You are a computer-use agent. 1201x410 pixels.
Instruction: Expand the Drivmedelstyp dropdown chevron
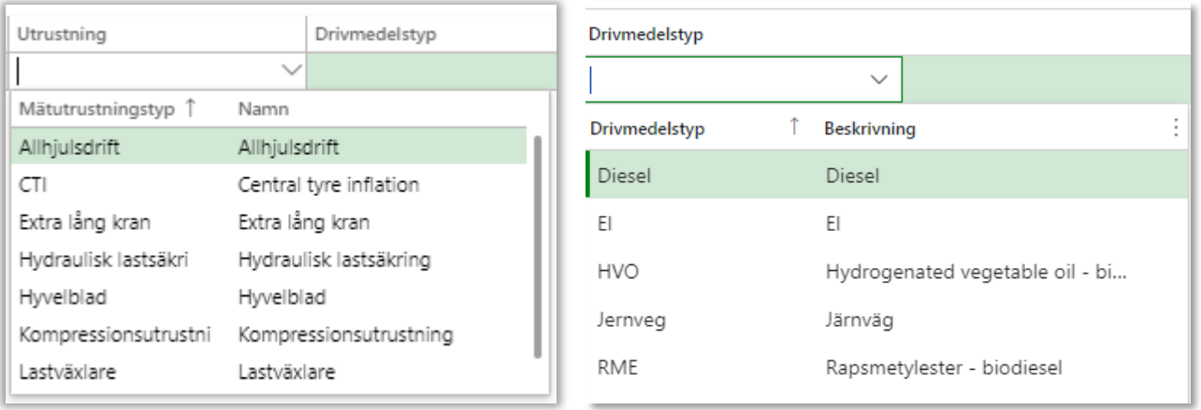pyautogui.click(x=878, y=81)
